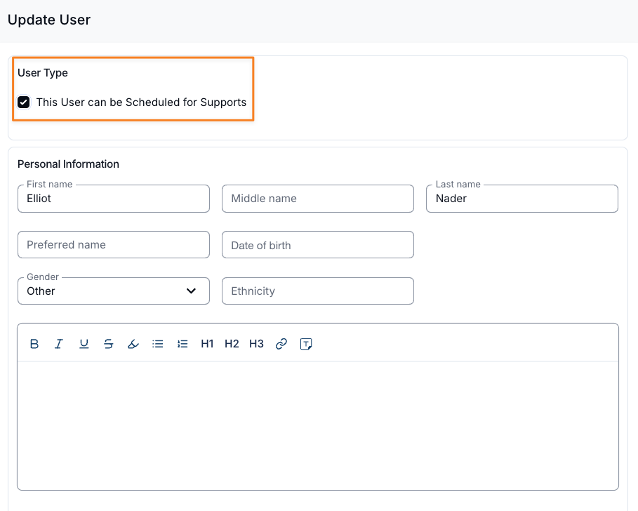Image resolution: width=638 pixels, height=511 pixels.
Task: Apply Heading 3 style
Action: click(256, 344)
